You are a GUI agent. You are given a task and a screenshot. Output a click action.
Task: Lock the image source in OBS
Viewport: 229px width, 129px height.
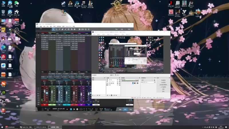click(x=120, y=85)
